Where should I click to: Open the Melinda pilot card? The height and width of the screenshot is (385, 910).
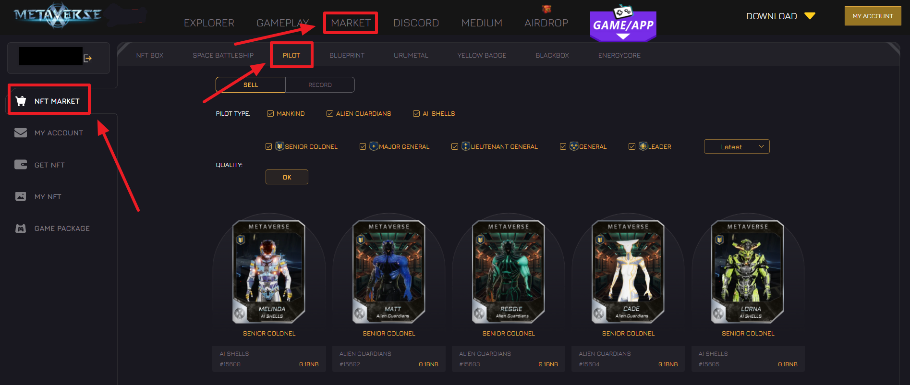269,272
